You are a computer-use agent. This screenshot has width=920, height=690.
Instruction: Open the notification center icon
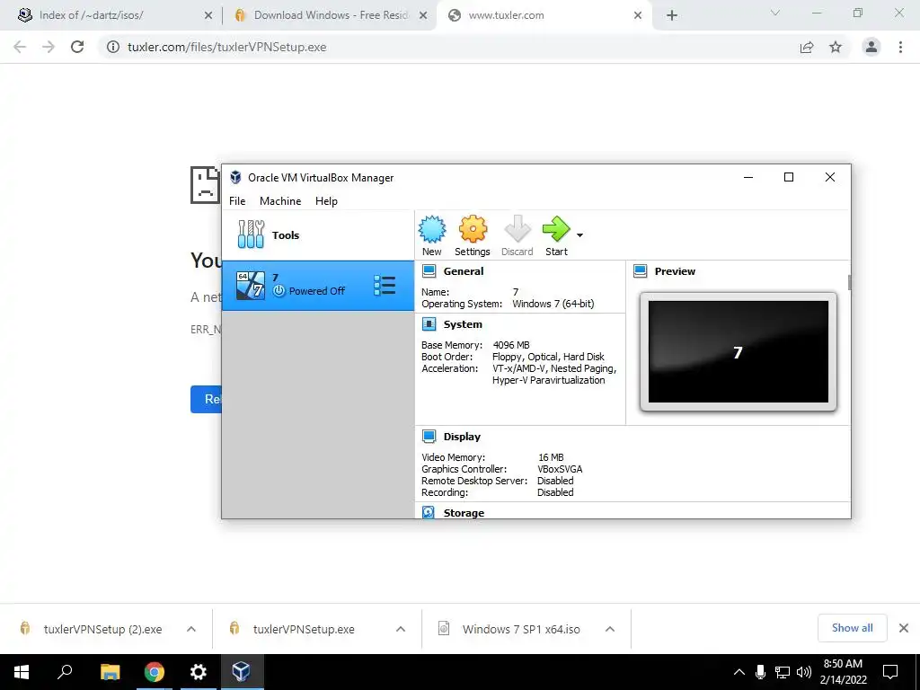(x=890, y=672)
